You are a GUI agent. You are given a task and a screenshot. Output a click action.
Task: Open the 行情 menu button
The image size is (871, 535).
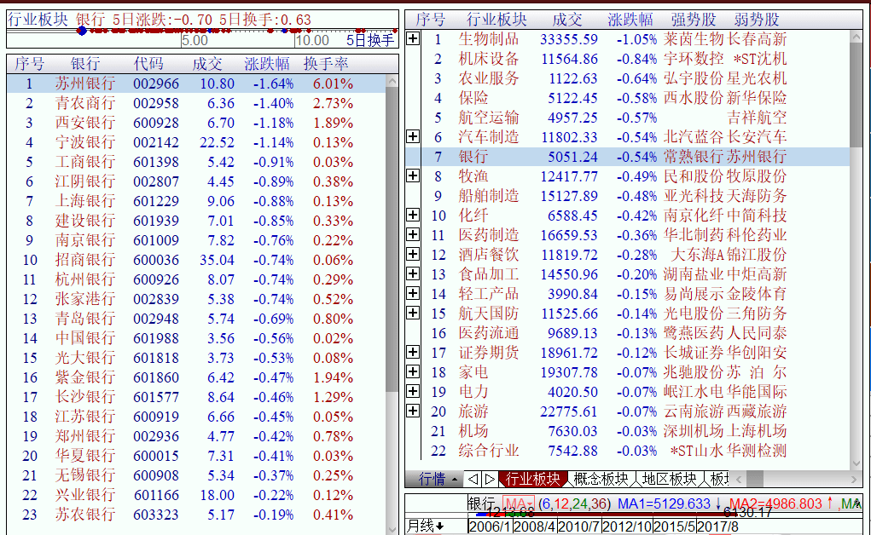point(434,479)
